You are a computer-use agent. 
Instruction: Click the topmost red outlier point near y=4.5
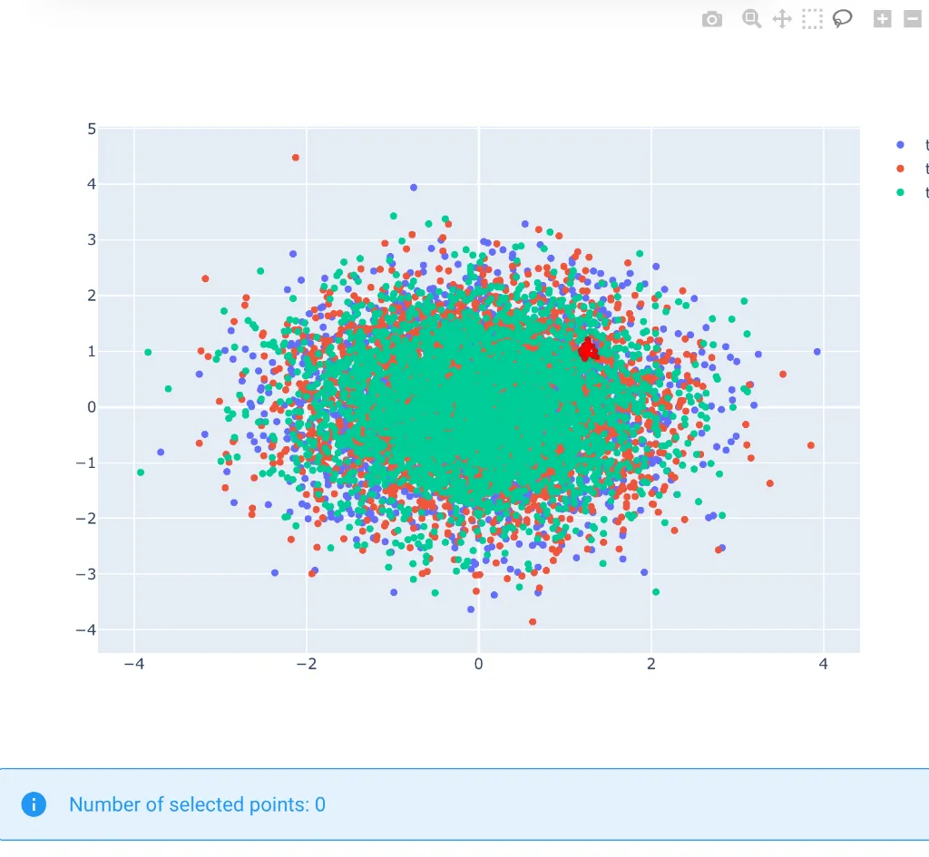(296, 158)
